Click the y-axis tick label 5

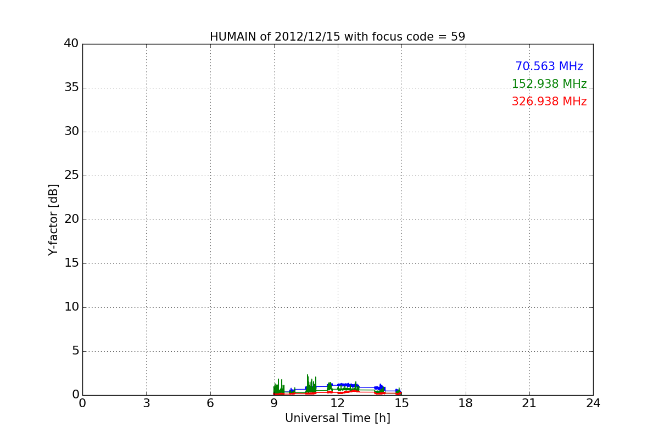click(x=75, y=351)
